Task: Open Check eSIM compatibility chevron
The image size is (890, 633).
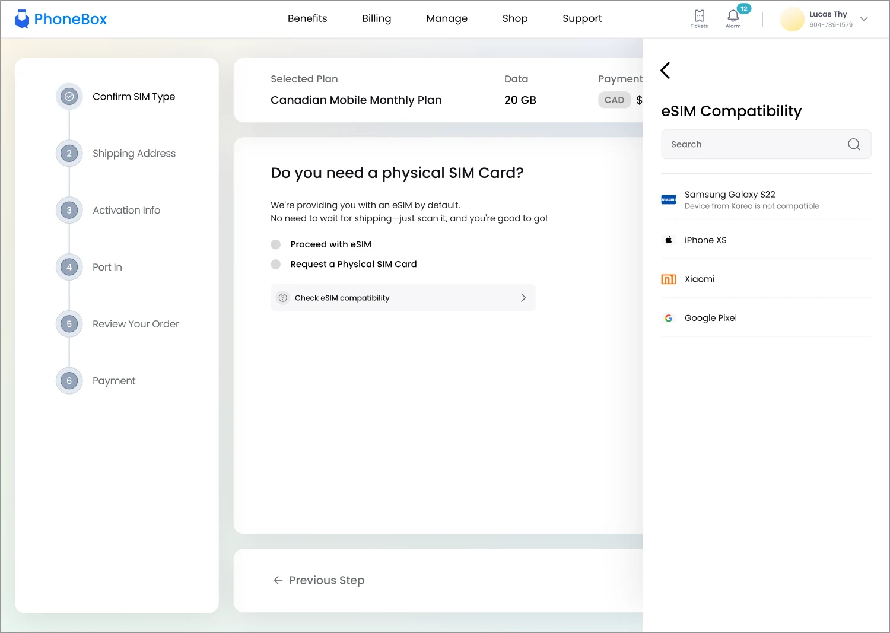Action: coord(523,298)
